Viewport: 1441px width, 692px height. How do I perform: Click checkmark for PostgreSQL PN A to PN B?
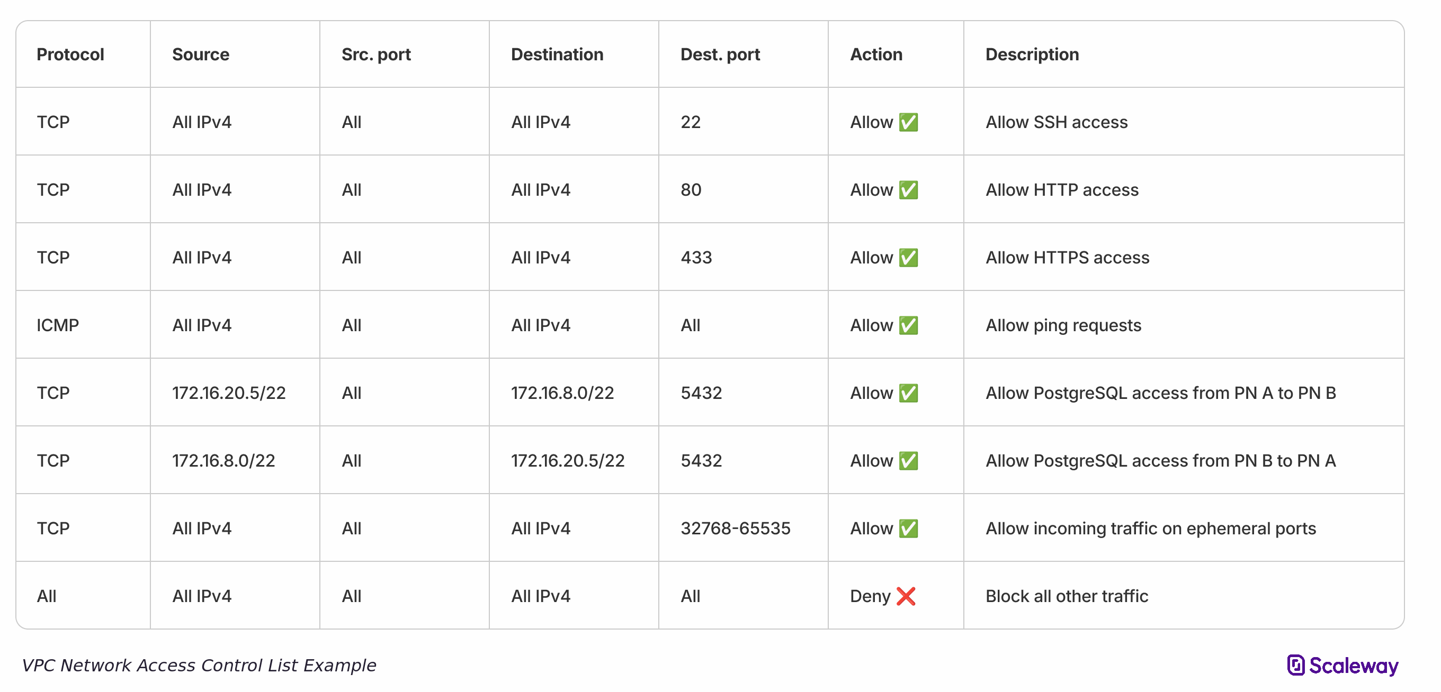[x=908, y=393]
